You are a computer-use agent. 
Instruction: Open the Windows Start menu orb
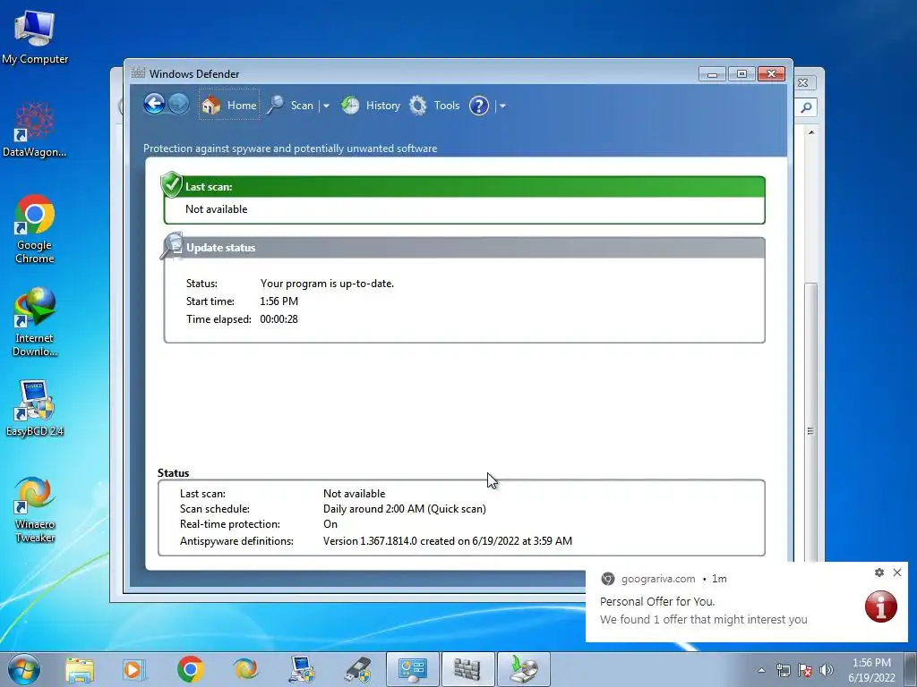click(x=24, y=669)
